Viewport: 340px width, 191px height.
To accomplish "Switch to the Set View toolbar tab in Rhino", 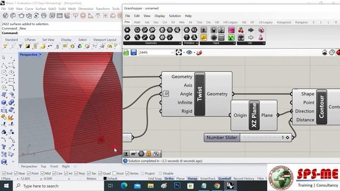I will coord(48,40).
